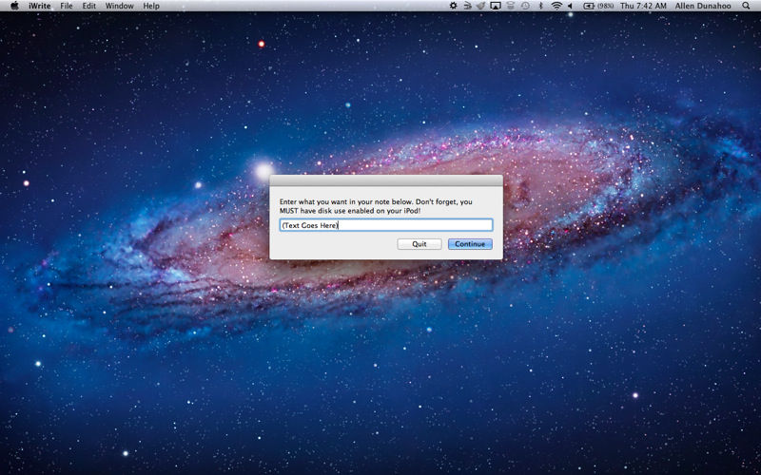
Task: Click the dialog title bar
Action: [x=386, y=180]
